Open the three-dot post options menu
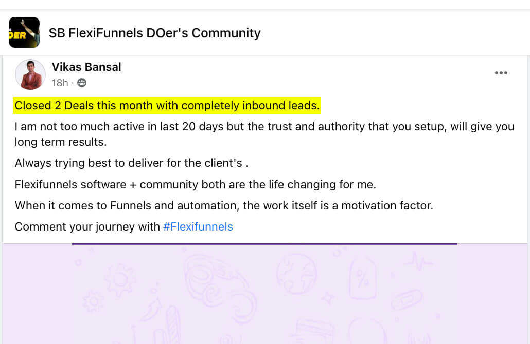Image resolution: width=530 pixels, height=344 pixels. [x=501, y=73]
